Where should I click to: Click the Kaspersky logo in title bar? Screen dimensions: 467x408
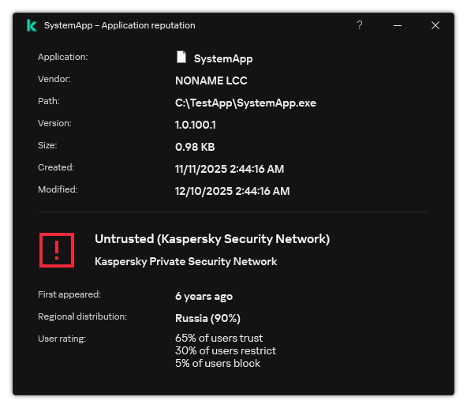pos(32,25)
